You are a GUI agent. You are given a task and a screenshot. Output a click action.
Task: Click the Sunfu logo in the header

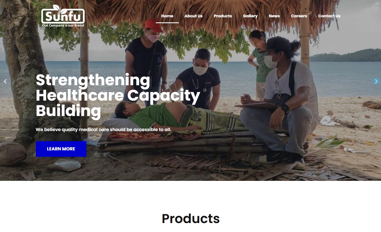click(63, 16)
